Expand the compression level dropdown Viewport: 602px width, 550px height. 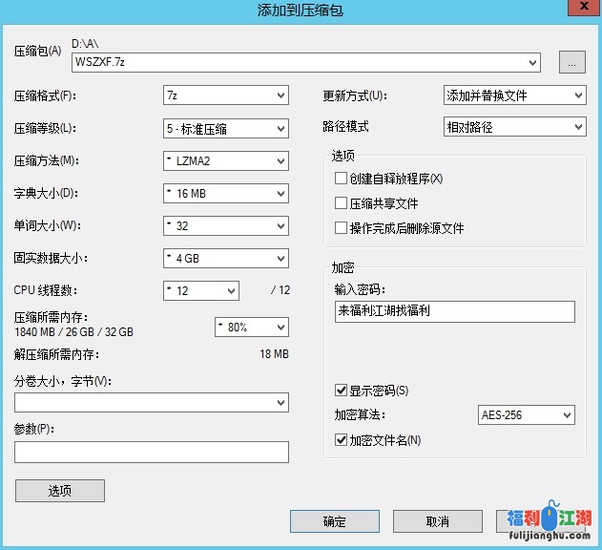tap(225, 128)
